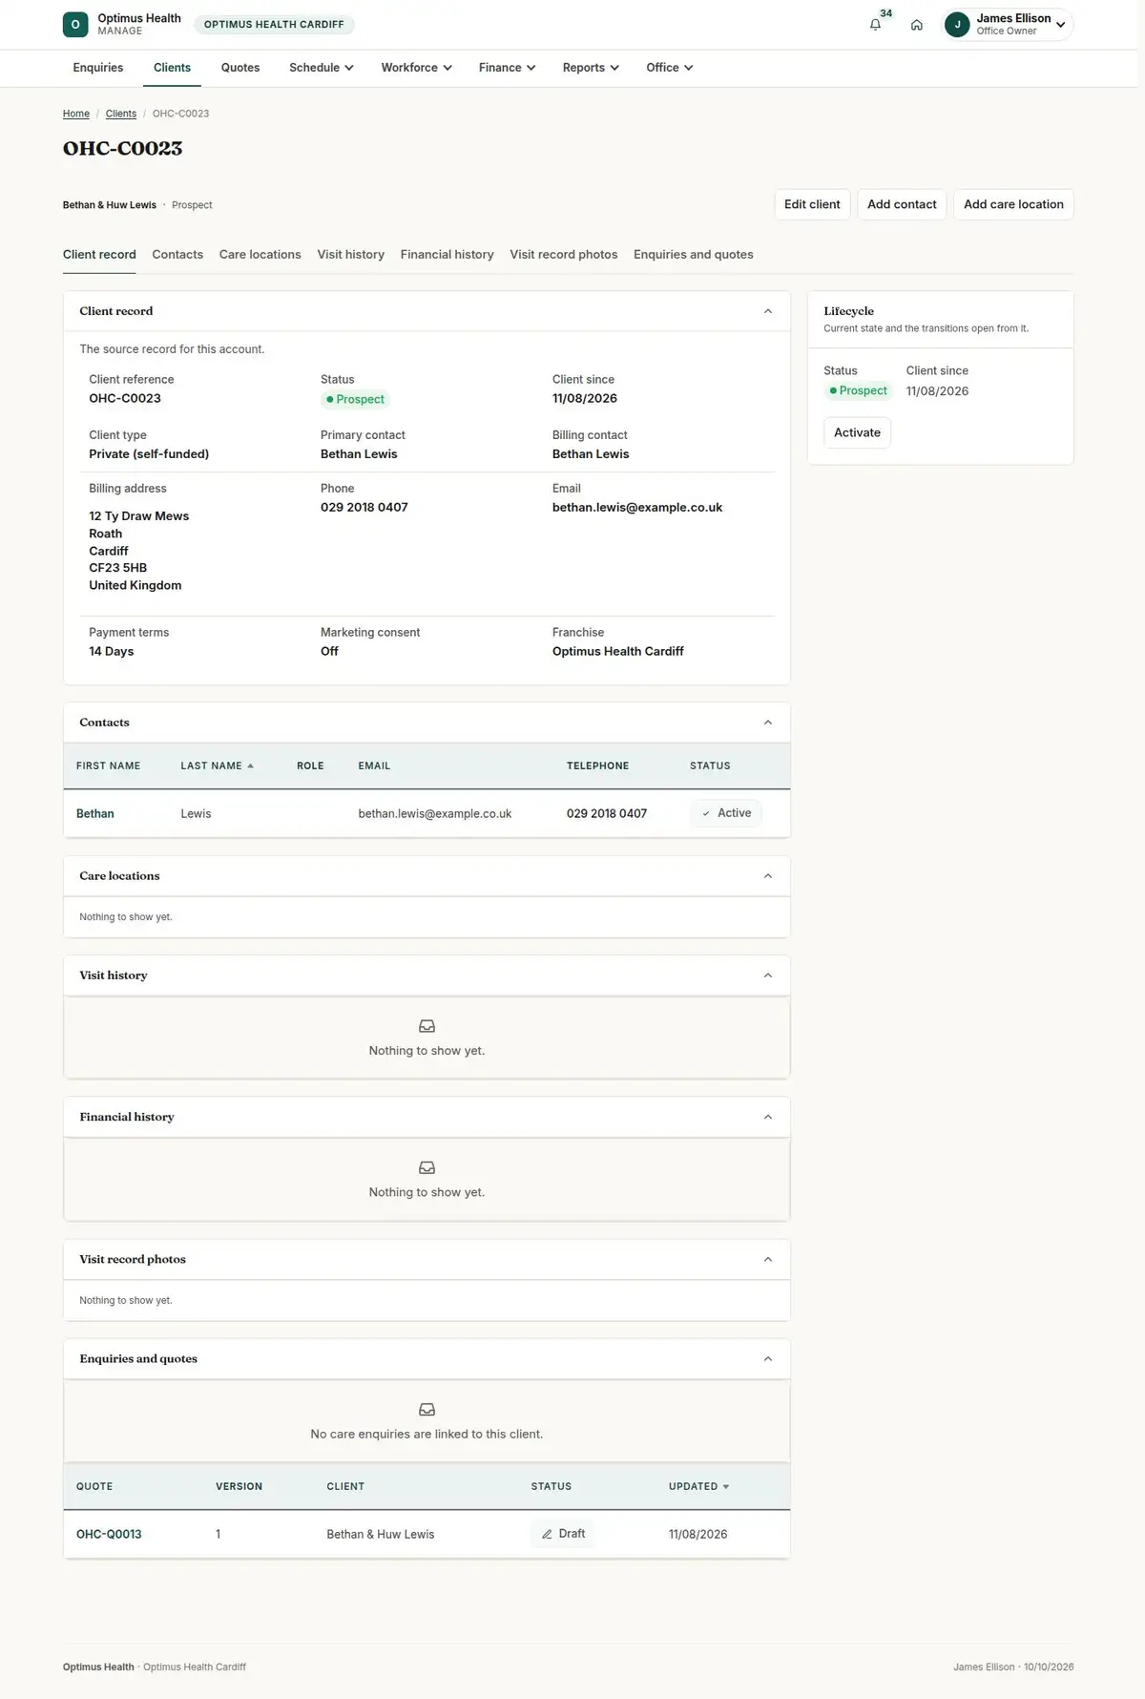Open the Reports dropdown menu
Viewport: 1145px width, 1699px height.
tap(591, 68)
